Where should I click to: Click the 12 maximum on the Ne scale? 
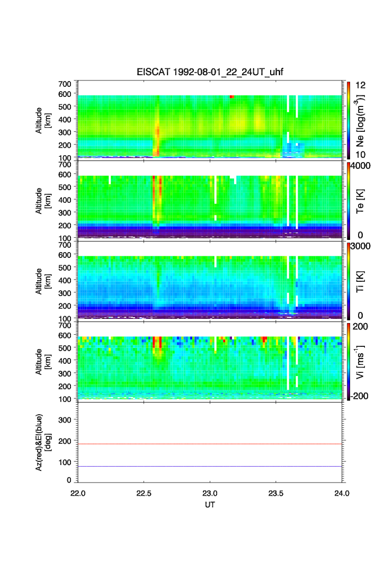pos(360,85)
